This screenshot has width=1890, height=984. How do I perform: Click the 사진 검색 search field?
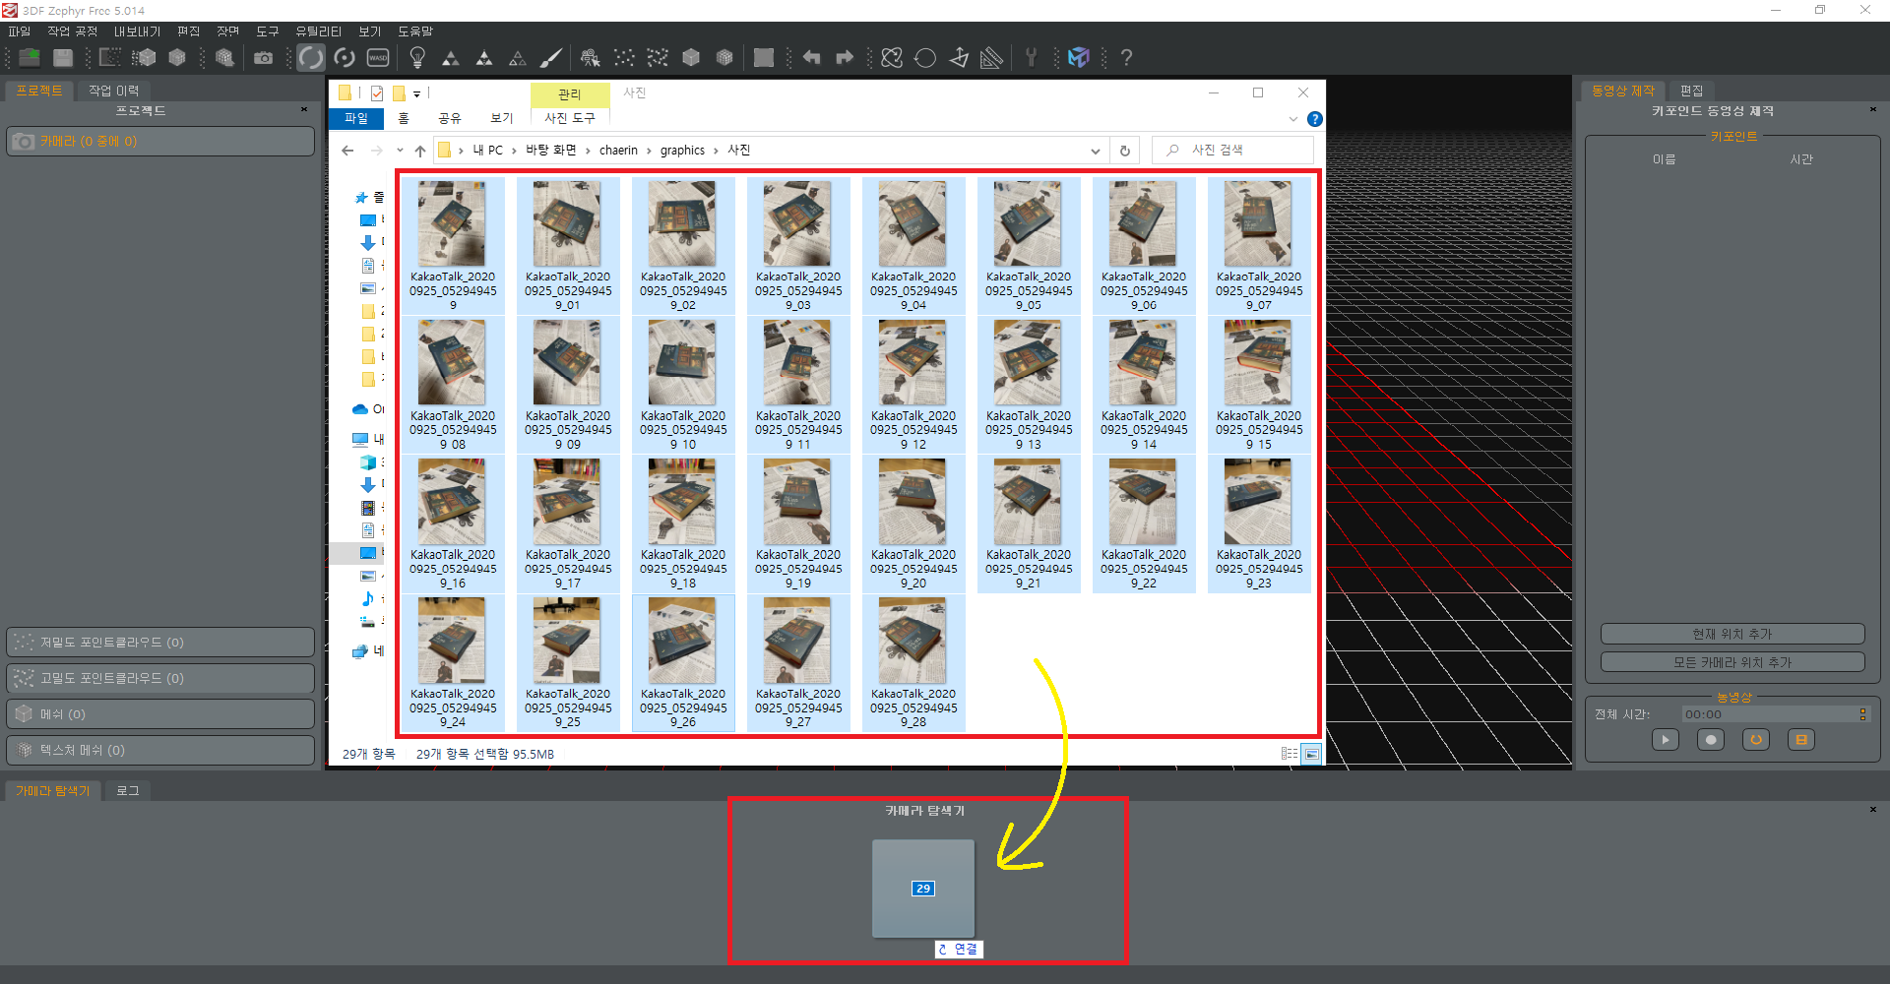pyautogui.click(x=1233, y=151)
